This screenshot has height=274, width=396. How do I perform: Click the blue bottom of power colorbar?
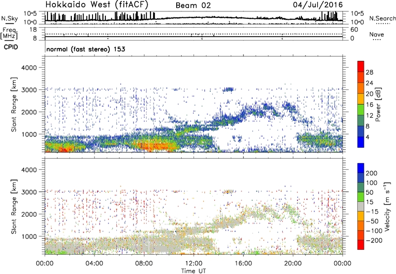[361, 142]
